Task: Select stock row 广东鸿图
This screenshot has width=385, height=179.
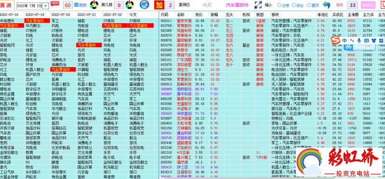Action: [x=184, y=60]
